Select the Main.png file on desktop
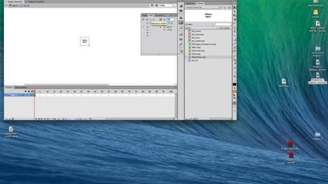The width and height of the screenshot is (328, 184). (283, 83)
